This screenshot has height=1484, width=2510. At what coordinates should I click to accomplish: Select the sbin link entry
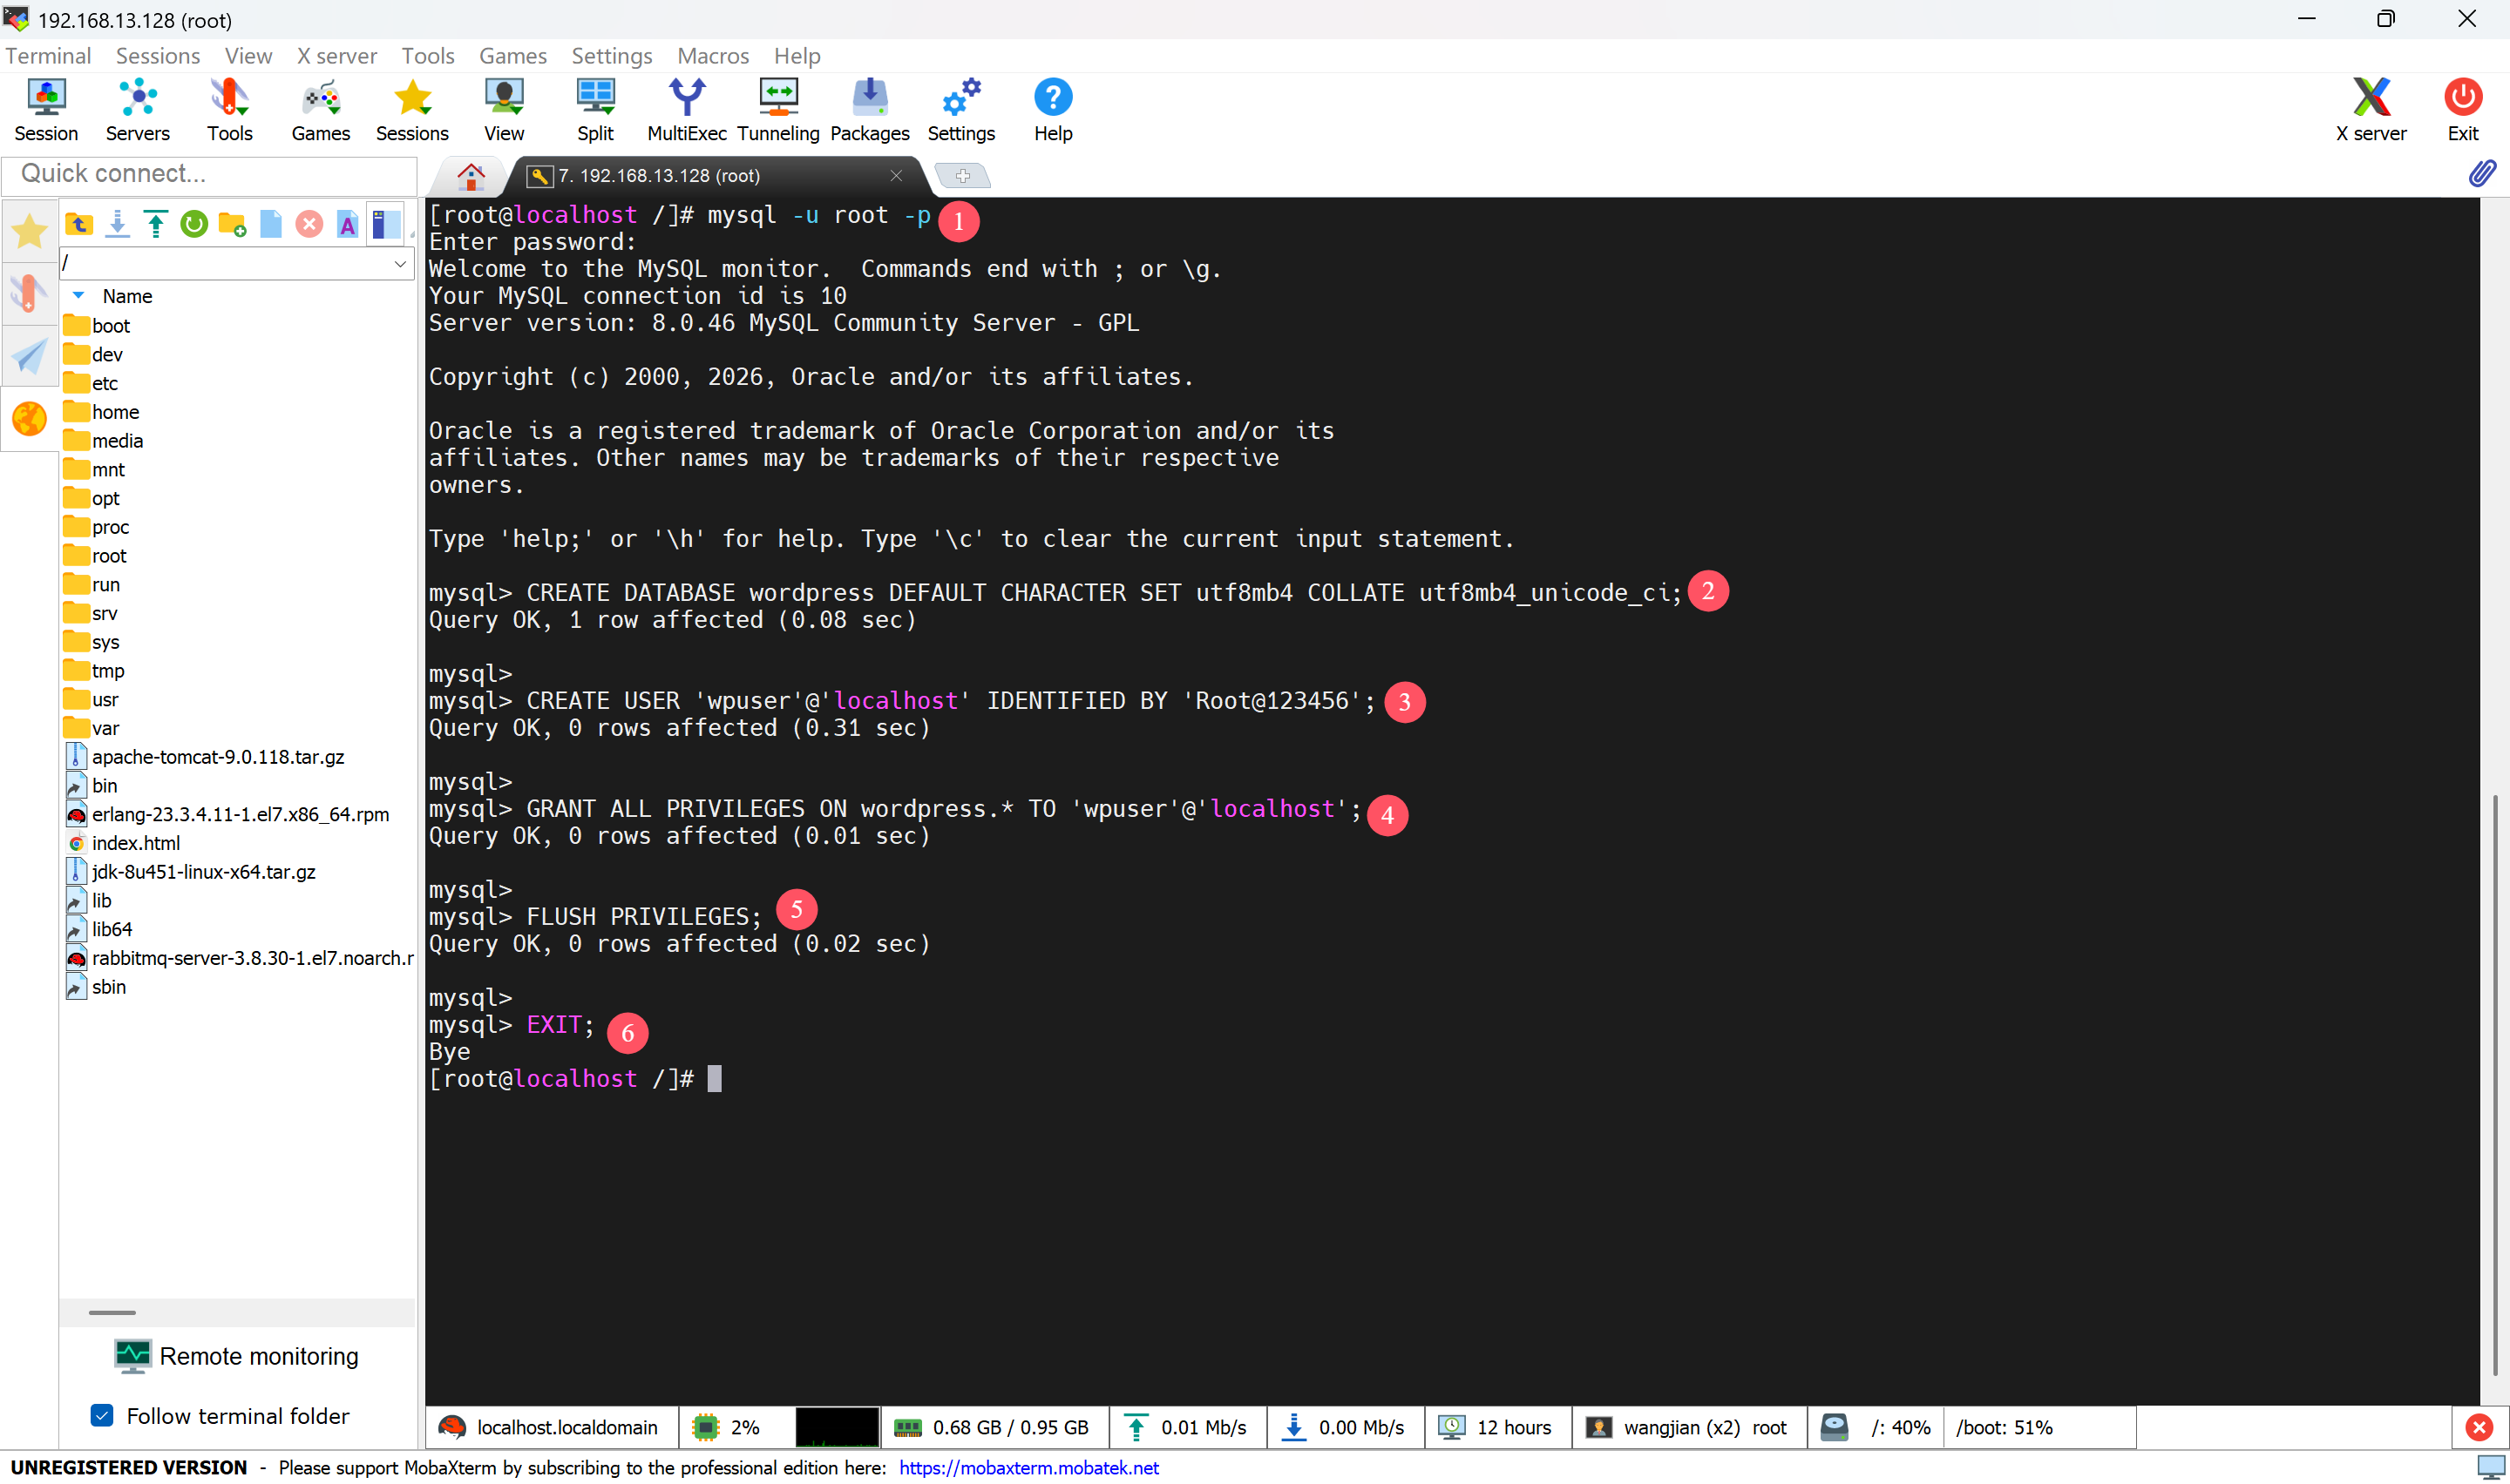point(96,987)
